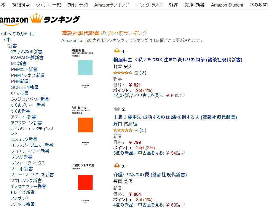Image resolution: width=268 pixels, height=208 pixels.
Task: Select PHPビジネス新書 category
Action: (28, 75)
